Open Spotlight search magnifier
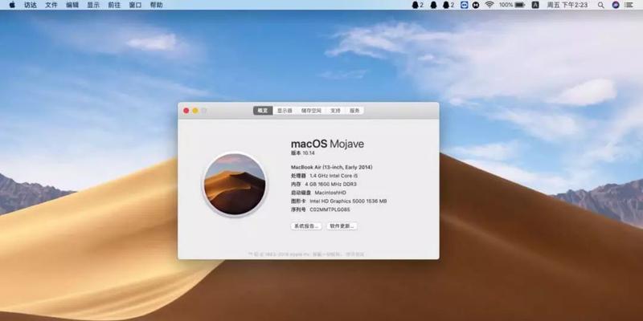643x321 pixels. [x=600, y=5]
